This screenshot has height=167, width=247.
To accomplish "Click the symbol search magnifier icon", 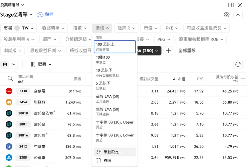I will coord(10,78).
